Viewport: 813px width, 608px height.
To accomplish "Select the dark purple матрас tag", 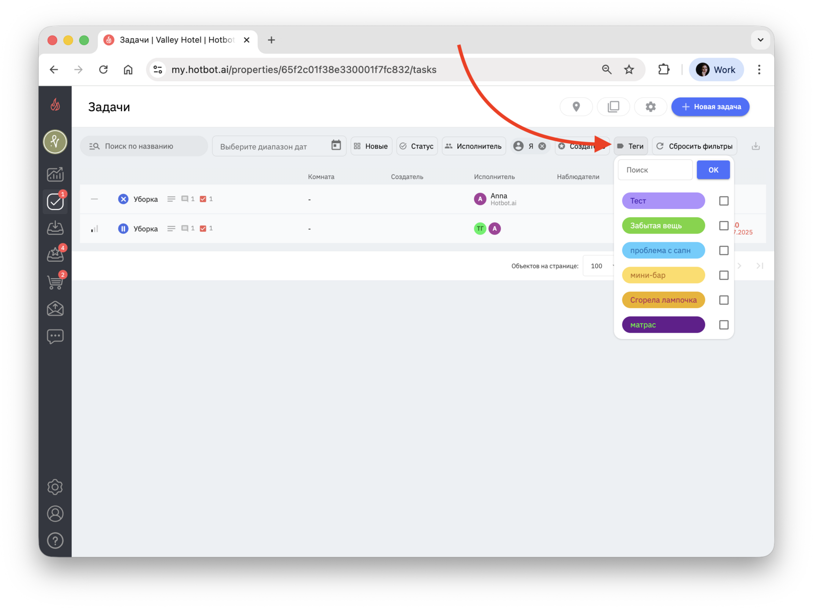I will click(663, 325).
